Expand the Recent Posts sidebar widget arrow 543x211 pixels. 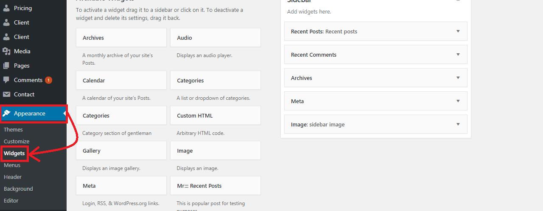tap(458, 31)
